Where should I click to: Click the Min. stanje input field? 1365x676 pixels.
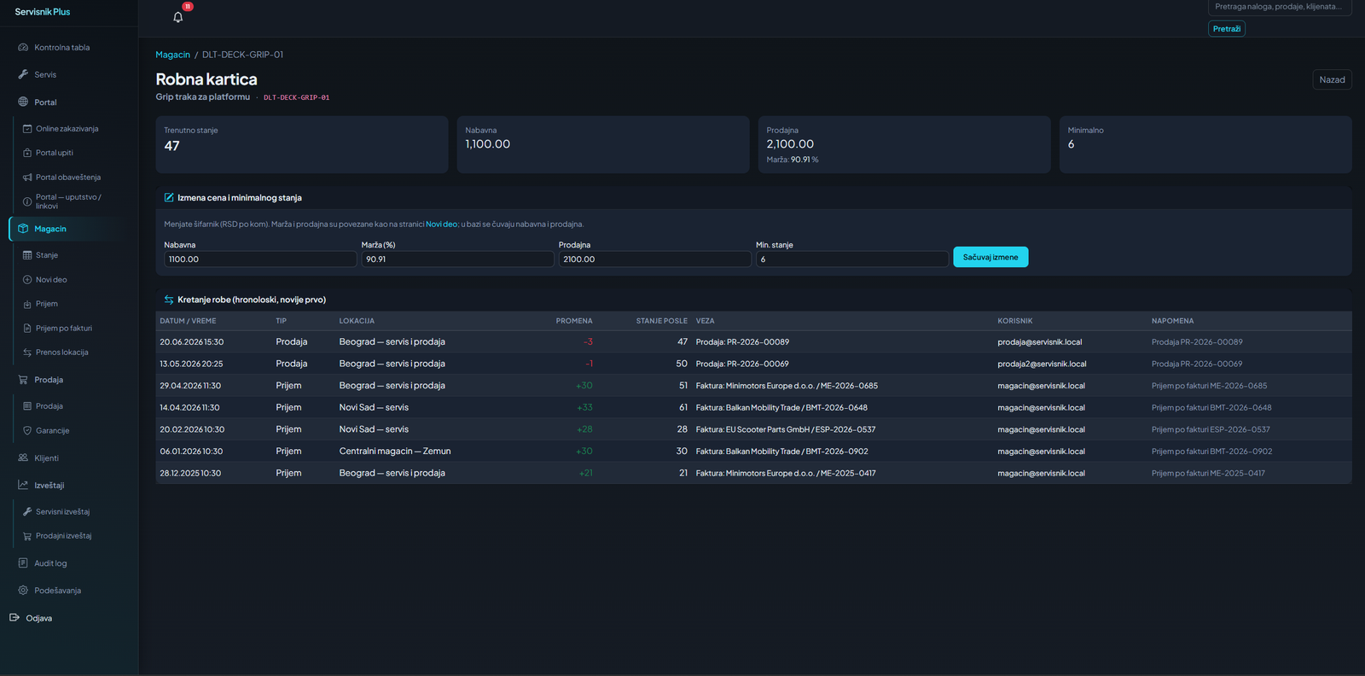(x=852, y=259)
